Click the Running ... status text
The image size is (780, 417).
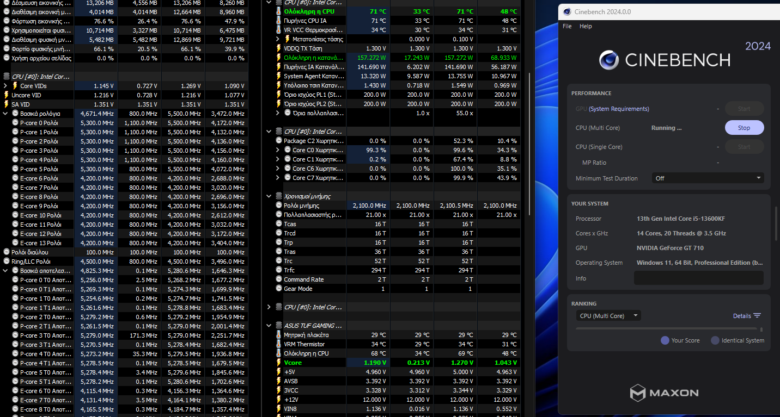pos(667,128)
